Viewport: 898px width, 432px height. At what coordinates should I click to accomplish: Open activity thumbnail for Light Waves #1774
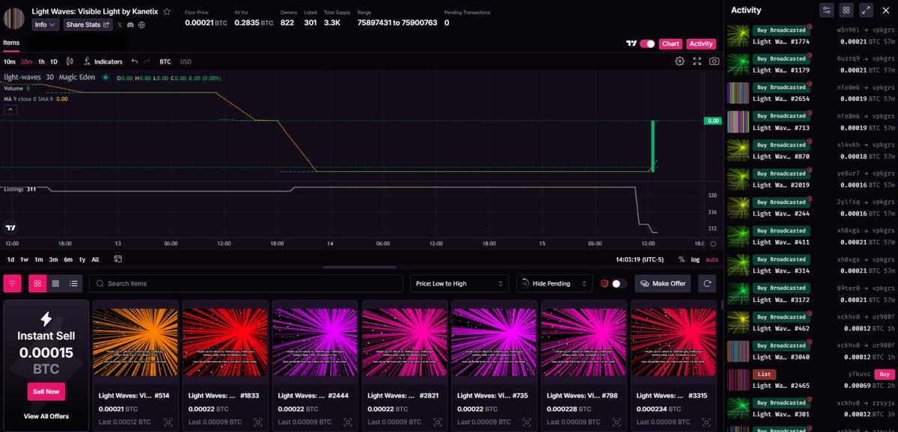tap(739, 36)
